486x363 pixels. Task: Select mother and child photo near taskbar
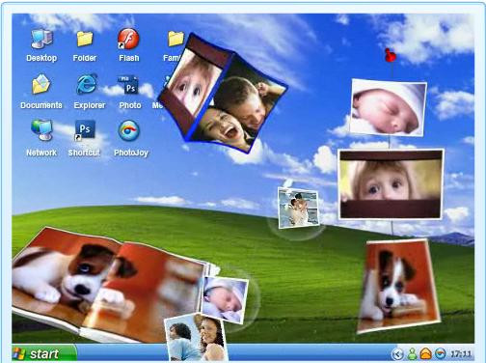pos(197,337)
